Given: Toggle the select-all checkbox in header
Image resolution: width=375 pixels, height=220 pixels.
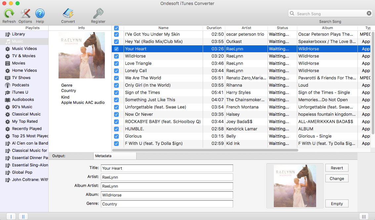Looking at the screenshot, I should tap(116, 28).
